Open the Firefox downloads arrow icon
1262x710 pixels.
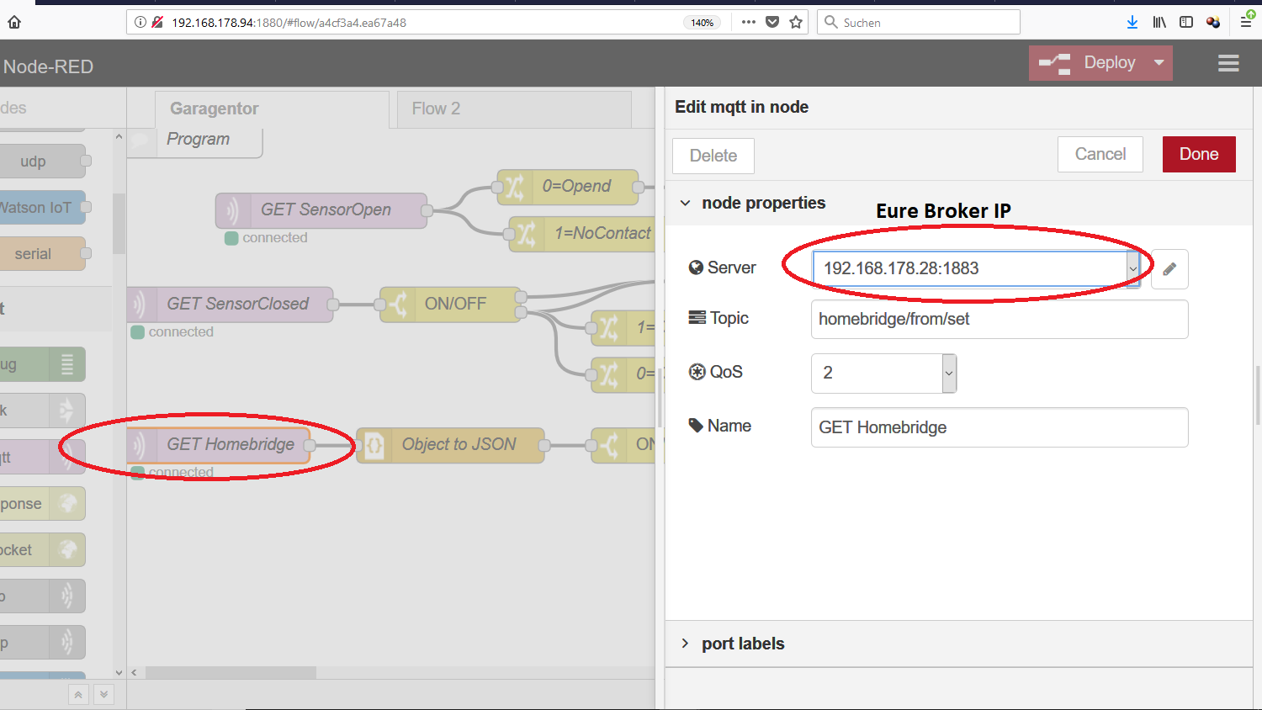coord(1132,23)
